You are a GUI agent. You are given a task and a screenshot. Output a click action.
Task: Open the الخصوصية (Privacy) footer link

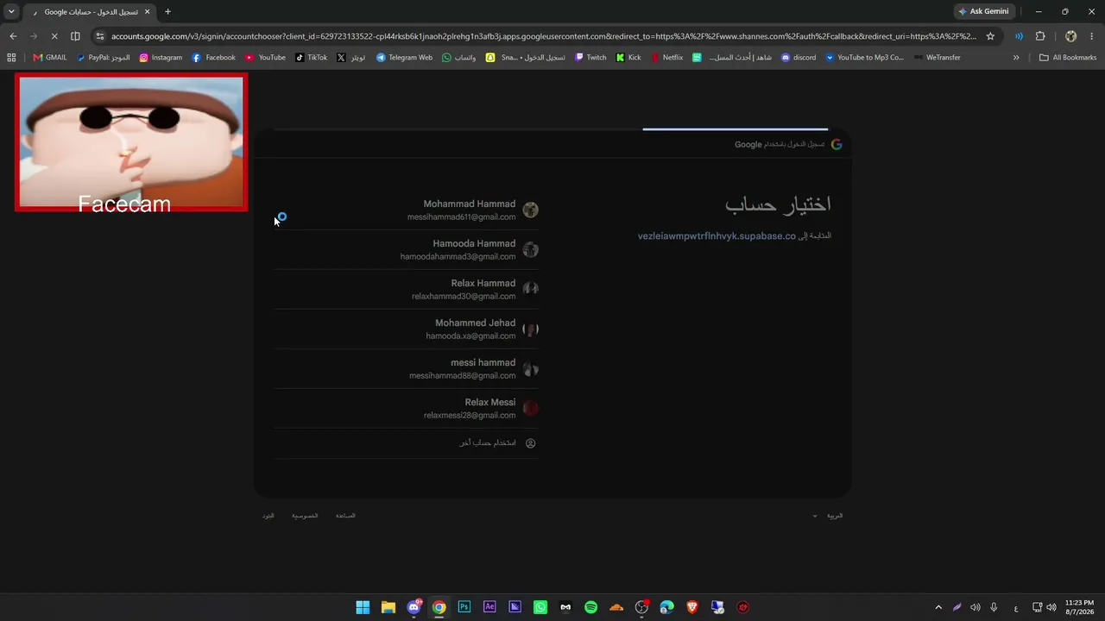point(305,516)
